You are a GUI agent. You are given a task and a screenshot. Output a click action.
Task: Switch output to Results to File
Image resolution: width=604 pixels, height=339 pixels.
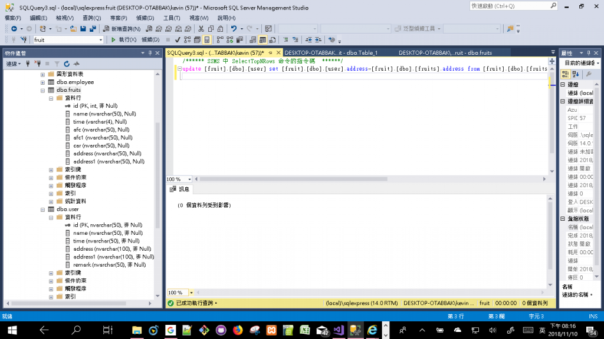pos(273,39)
